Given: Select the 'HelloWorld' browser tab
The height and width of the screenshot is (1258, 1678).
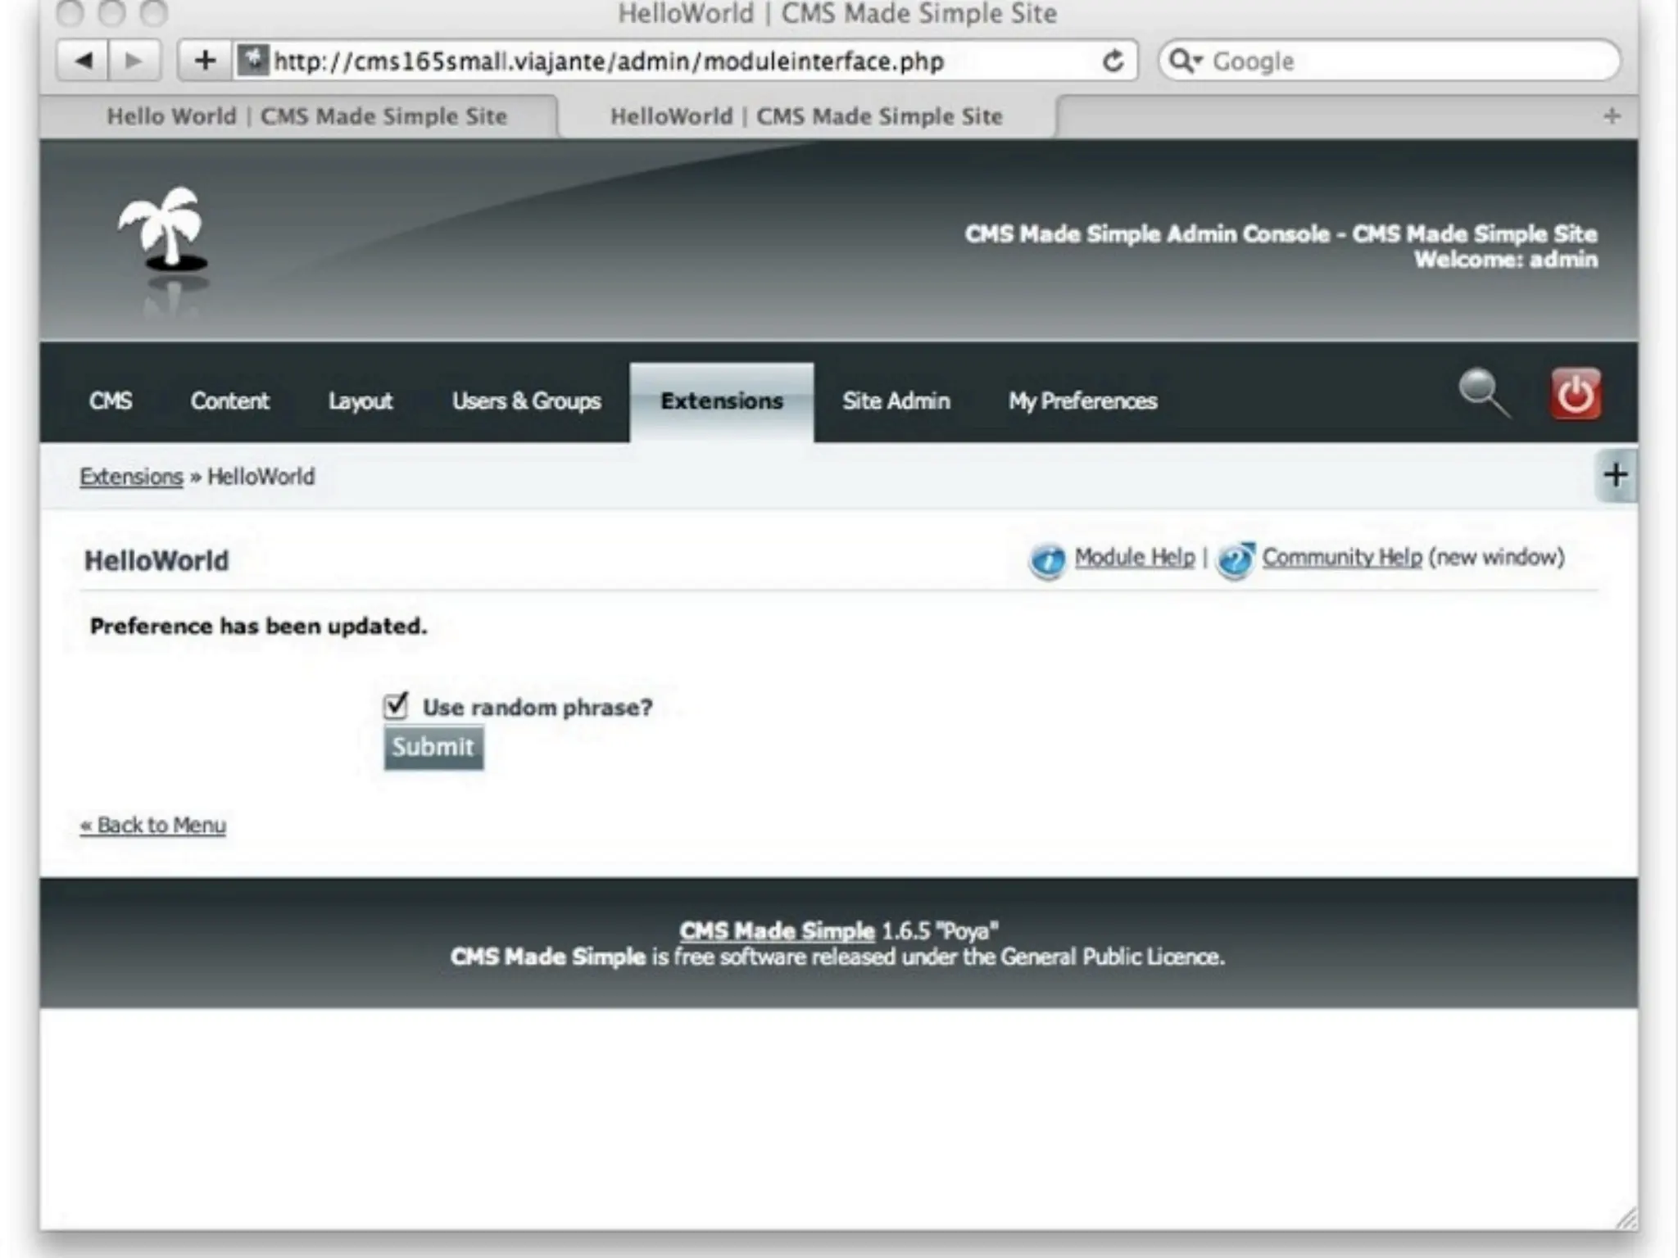Looking at the screenshot, I should 806,116.
